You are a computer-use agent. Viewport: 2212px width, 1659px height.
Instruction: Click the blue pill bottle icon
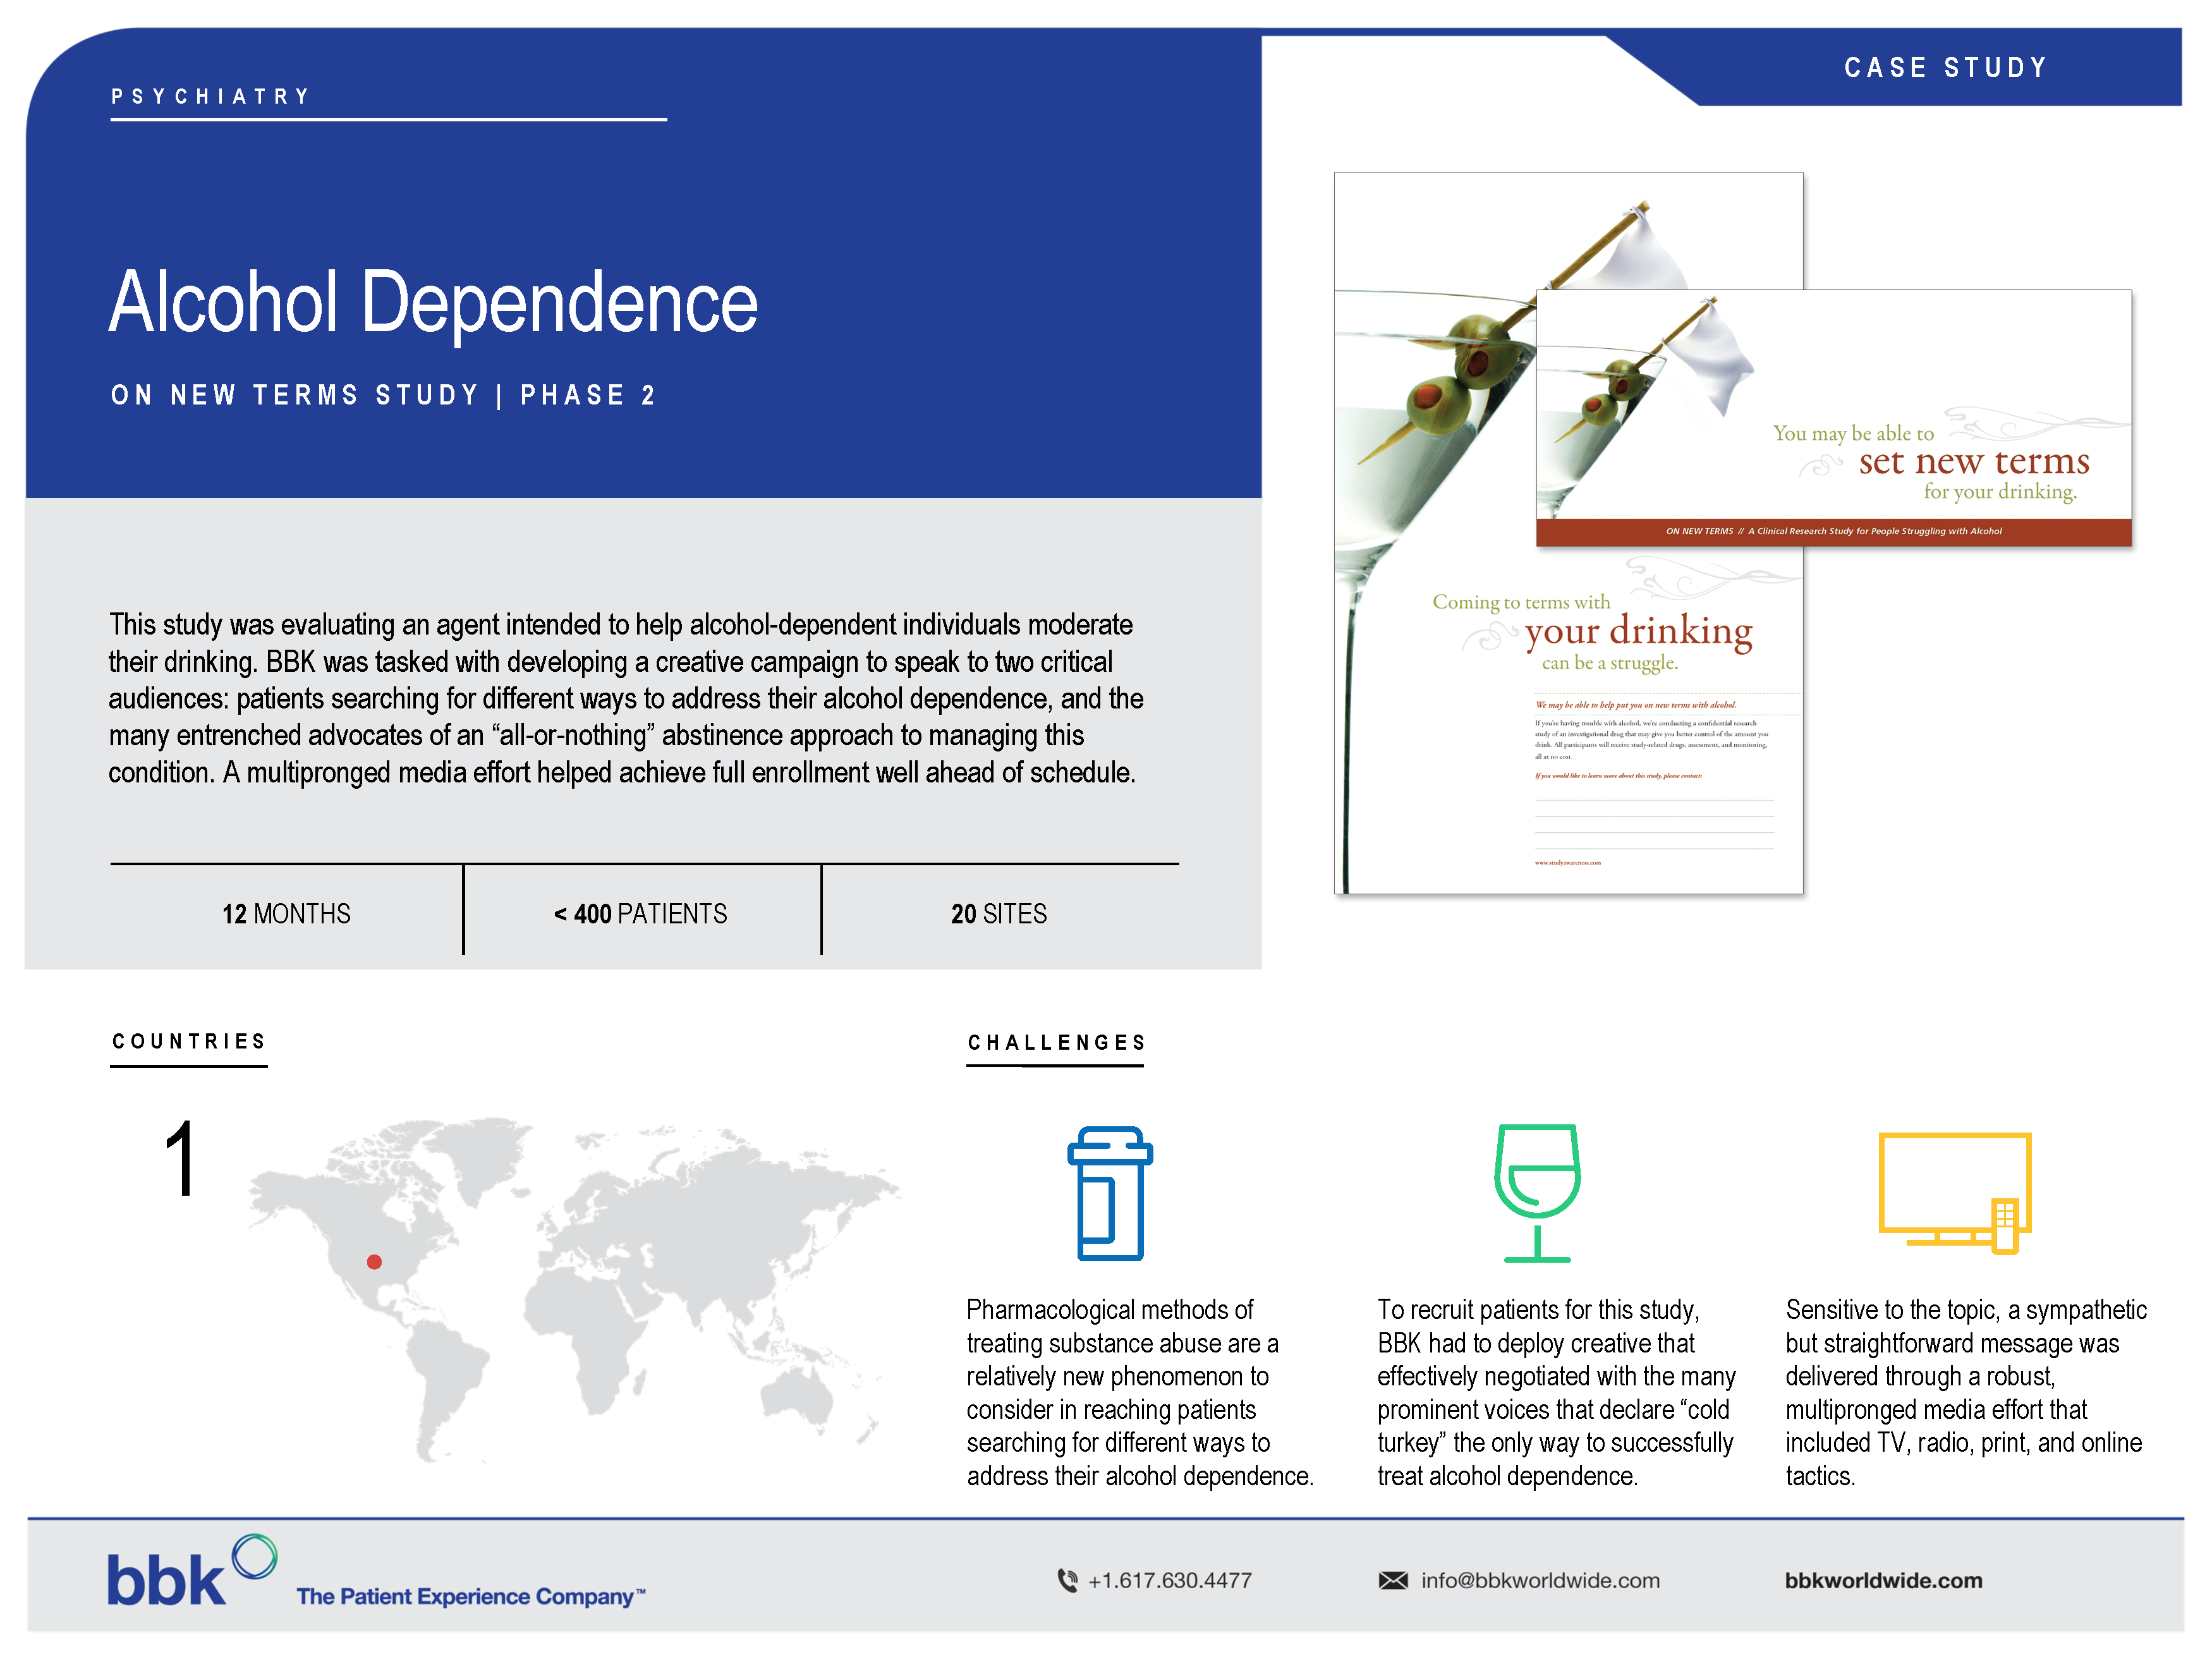pyautogui.click(x=1109, y=1192)
